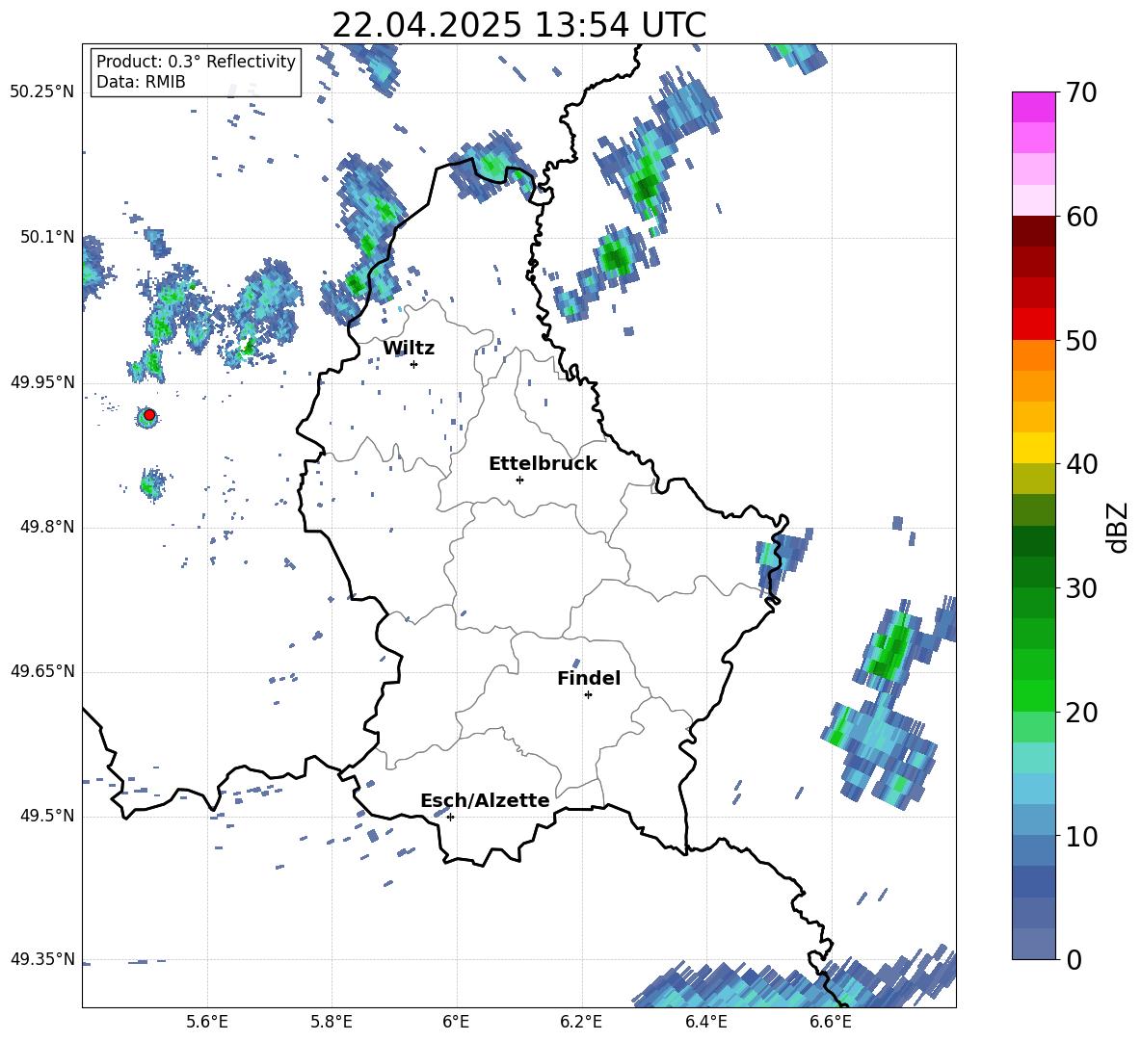Click the 49.35°N latitude label
Viewport: 1141px width, 1041px height.
point(42,959)
